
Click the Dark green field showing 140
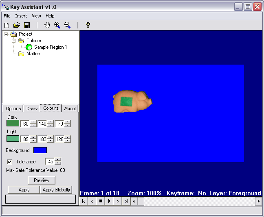[x=42, y=124]
